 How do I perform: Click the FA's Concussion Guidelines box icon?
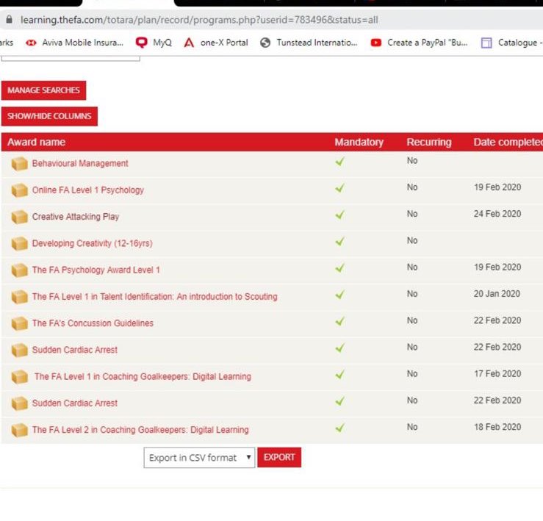[19, 323]
